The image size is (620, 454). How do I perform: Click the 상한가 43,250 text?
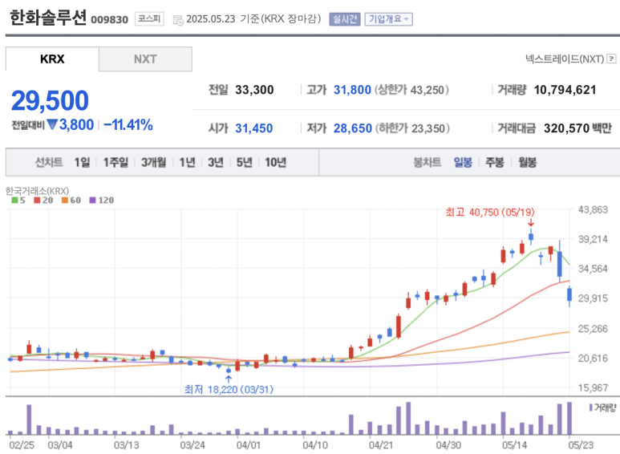[411, 90]
